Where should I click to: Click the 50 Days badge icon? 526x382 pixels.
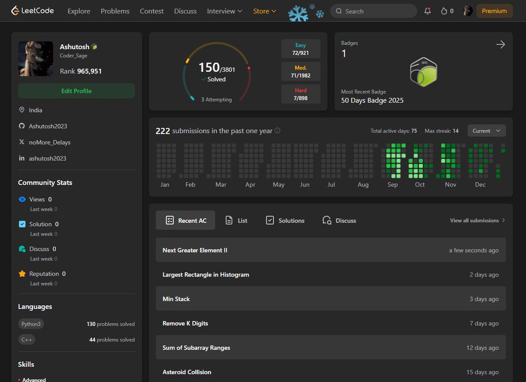pyautogui.click(x=423, y=72)
